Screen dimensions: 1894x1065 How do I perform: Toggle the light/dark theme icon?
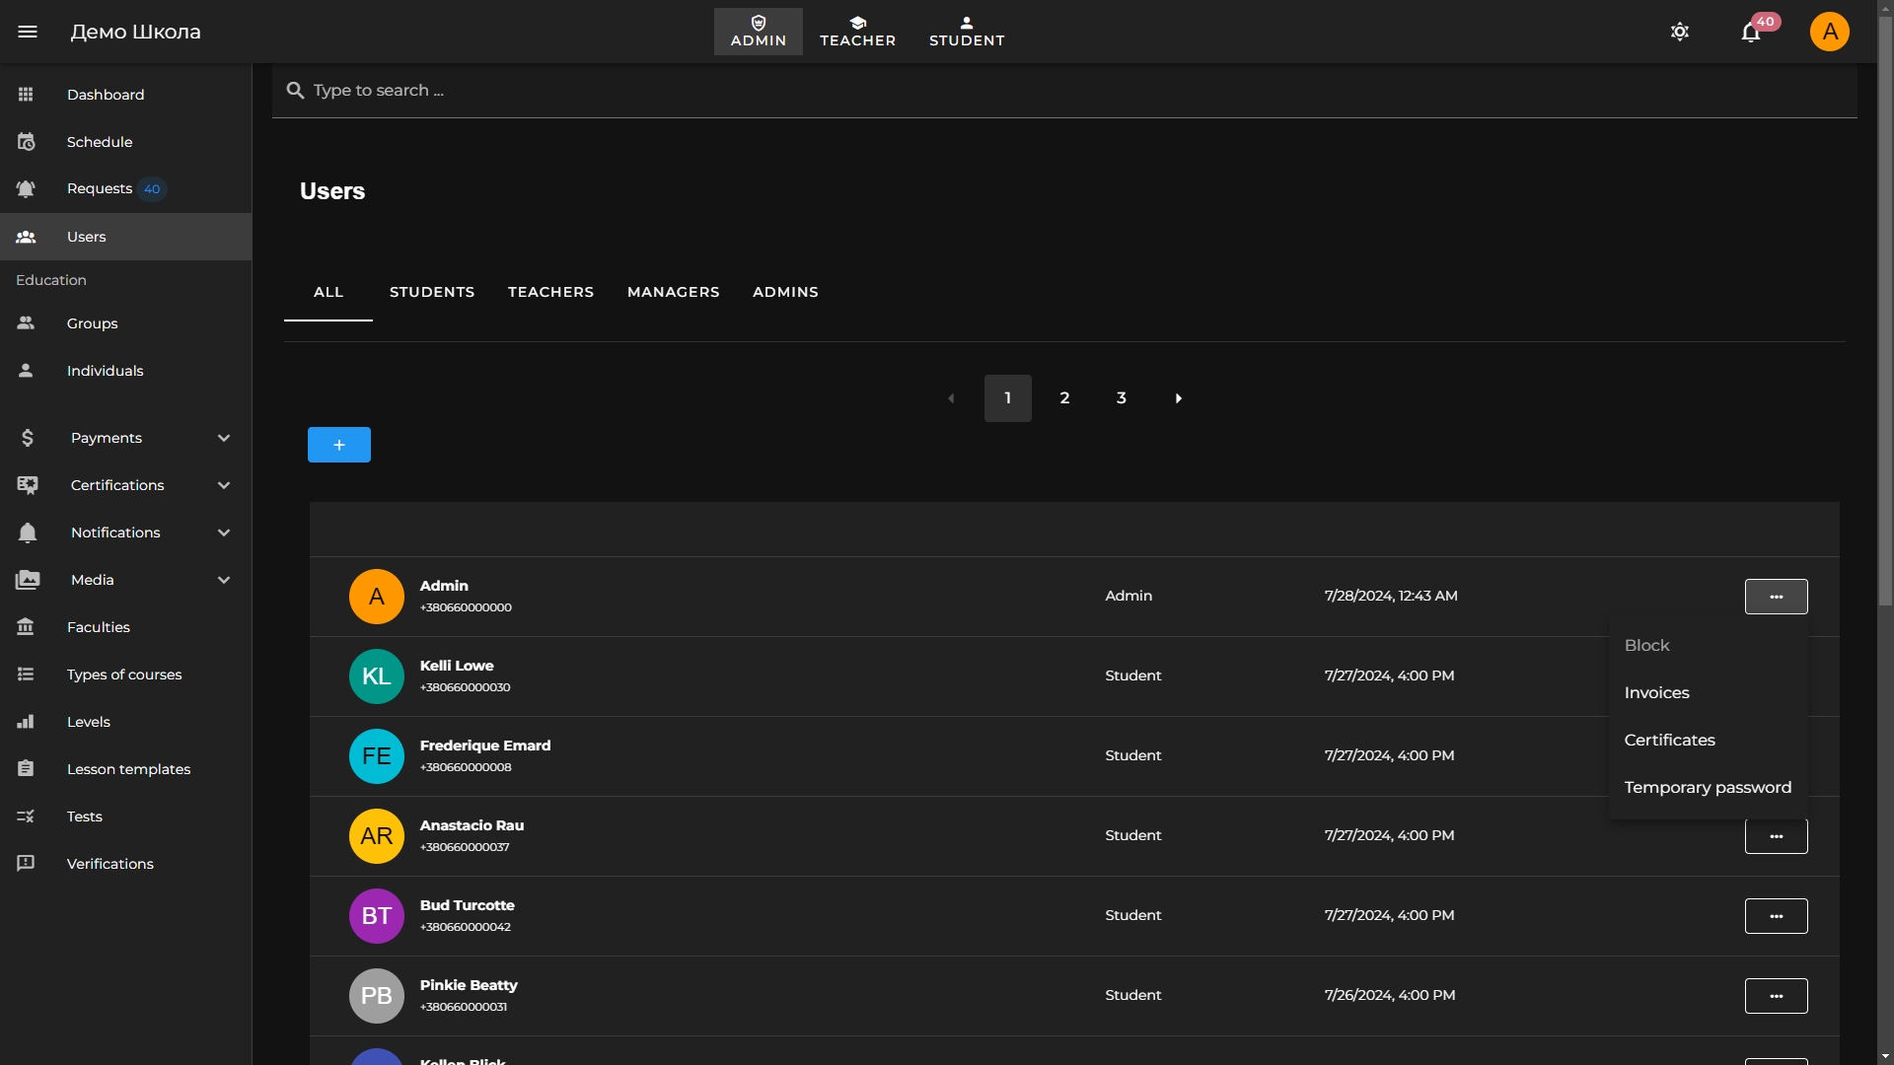1680,32
